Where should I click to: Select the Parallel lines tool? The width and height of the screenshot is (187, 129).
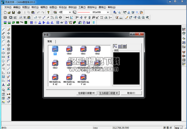click(x=3, y=33)
